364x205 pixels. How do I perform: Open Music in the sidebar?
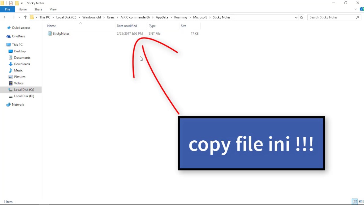[x=18, y=70]
